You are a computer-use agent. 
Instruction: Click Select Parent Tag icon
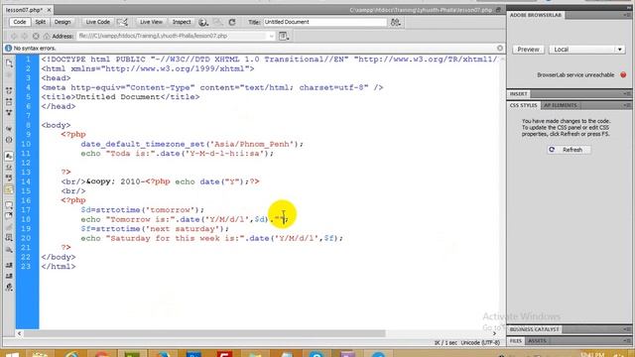(9, 129)
